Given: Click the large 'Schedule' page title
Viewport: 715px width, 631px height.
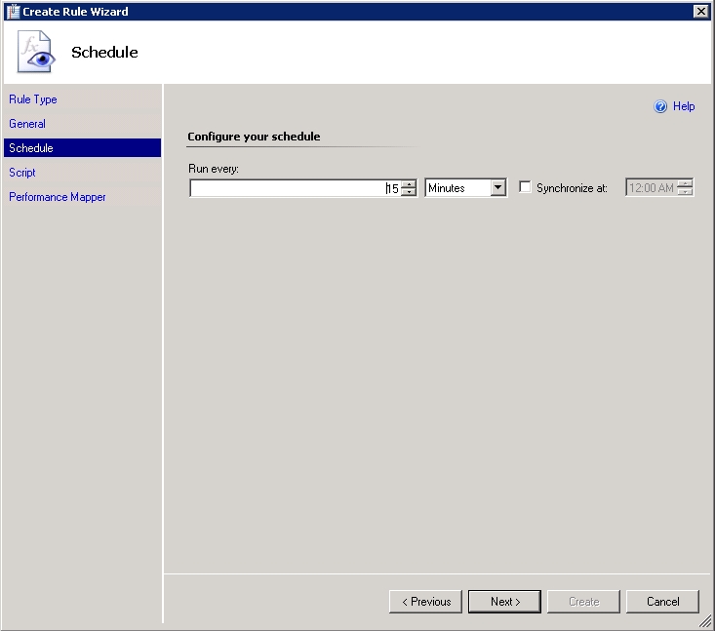Looking at the screenshot, I should [x=104, y=52].
